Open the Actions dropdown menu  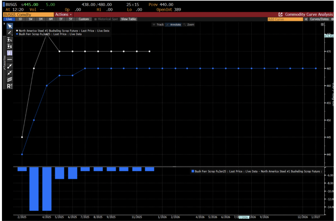pos(63,14)
